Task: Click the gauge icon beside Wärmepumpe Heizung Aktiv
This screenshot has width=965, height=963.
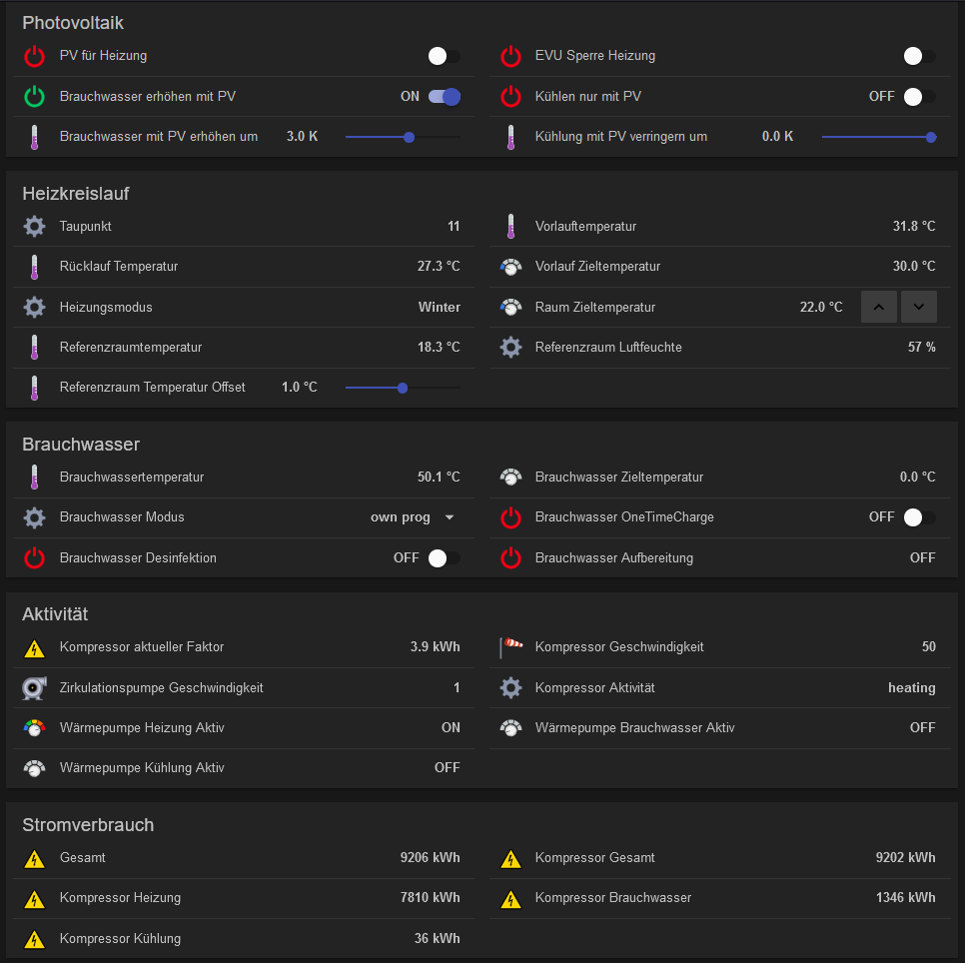Action: tap(34, 727)
